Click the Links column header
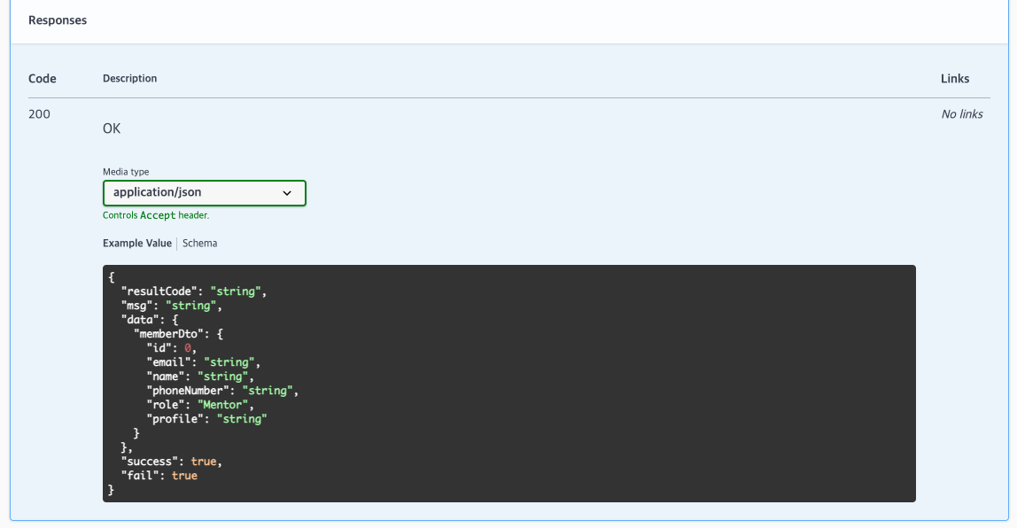The image size is (1017, 528). coord(955,79)
